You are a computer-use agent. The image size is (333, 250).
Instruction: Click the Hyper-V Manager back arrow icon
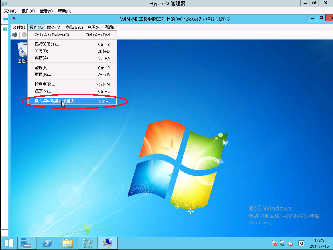5,19
